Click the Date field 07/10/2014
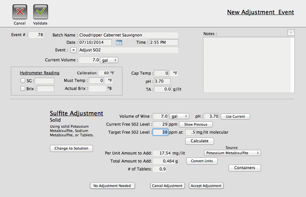The height and width of the screenshot is (197, 306). (x=95, y=42)
